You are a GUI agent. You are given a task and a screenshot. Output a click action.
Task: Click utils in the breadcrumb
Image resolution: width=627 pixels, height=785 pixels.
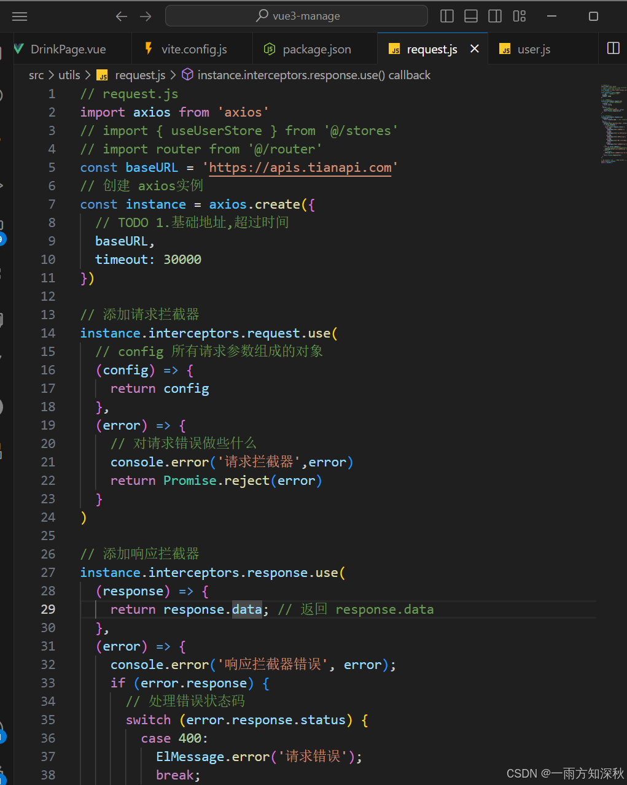(x=69, y=75)
